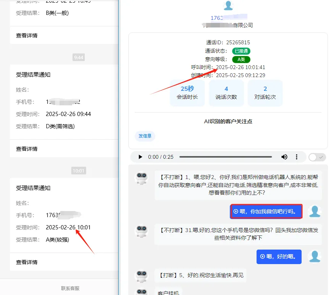Screen dimensions: 331x295
Task: Click the blue person icon beside the highlighted reply
Action: [315, 210]
